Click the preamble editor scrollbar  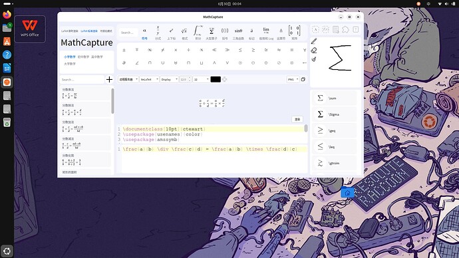[x=306, y=128]
